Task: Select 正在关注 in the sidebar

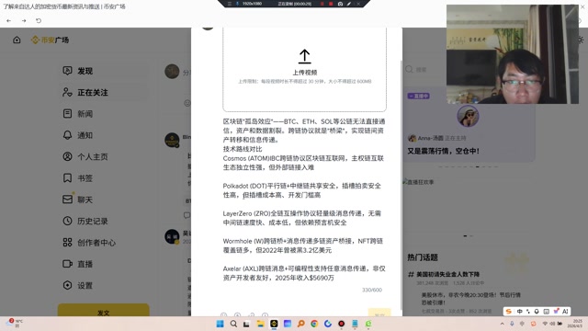Action: [104, 92]
